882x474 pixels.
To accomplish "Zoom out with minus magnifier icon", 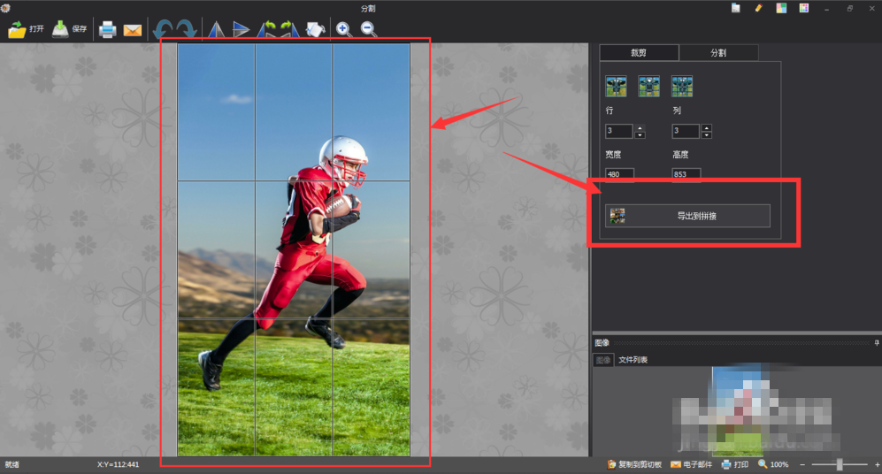I will [x=368, y=29].
